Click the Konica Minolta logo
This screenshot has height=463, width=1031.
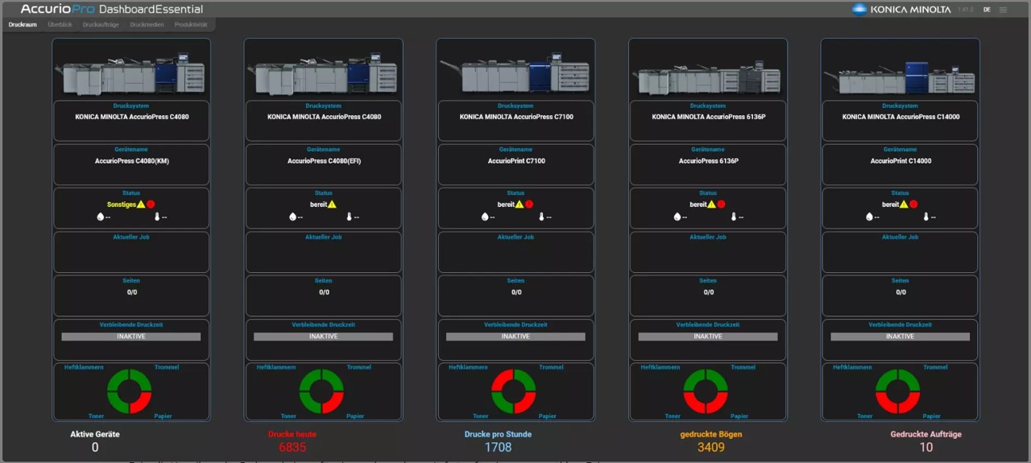[901, 10]
